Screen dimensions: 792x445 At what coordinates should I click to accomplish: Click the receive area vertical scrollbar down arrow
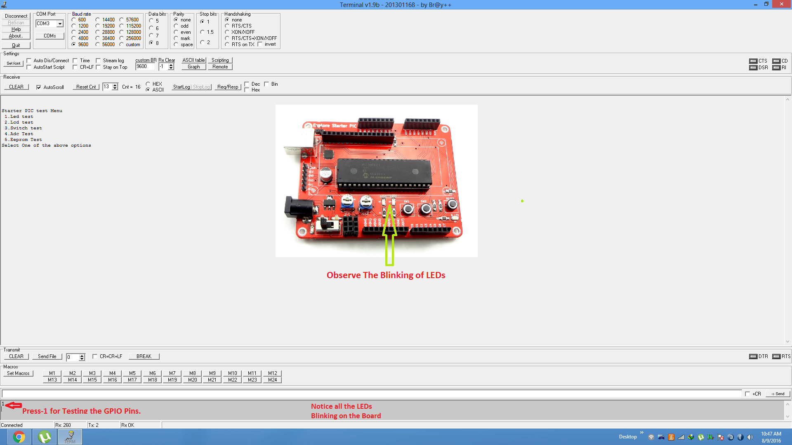[787, 342]
